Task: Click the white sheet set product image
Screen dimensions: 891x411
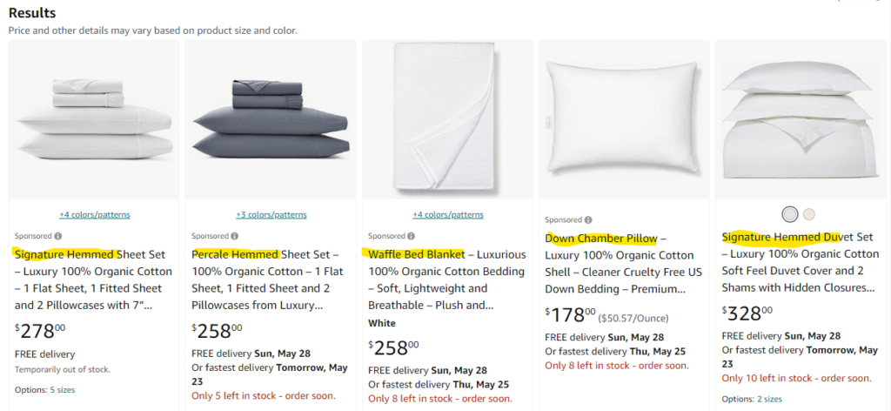Action: pos(95,119)
